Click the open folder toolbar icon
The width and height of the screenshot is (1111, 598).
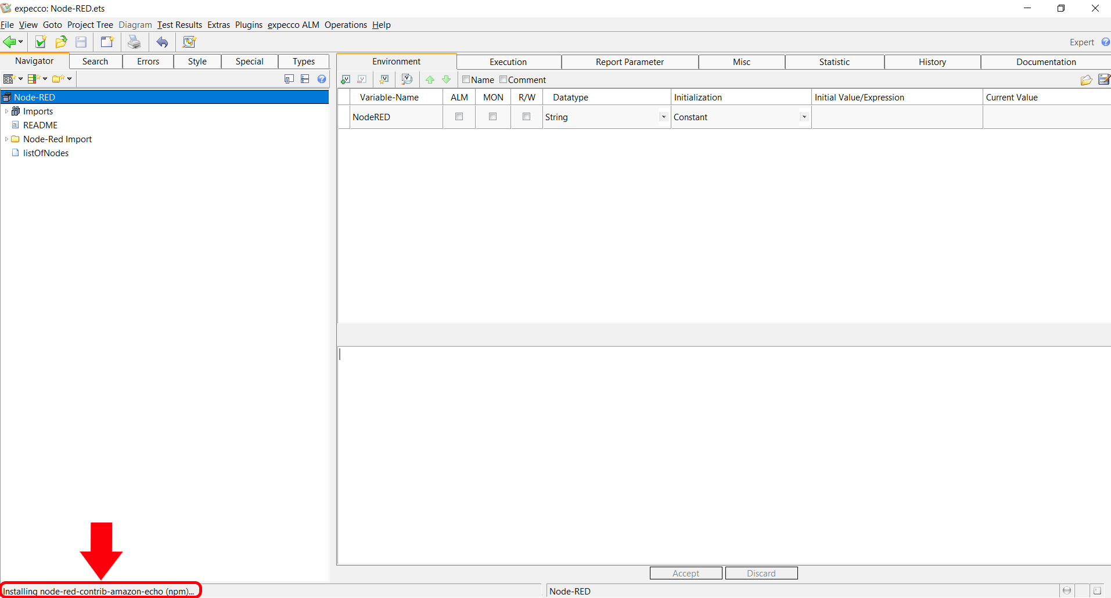point(61,42)
